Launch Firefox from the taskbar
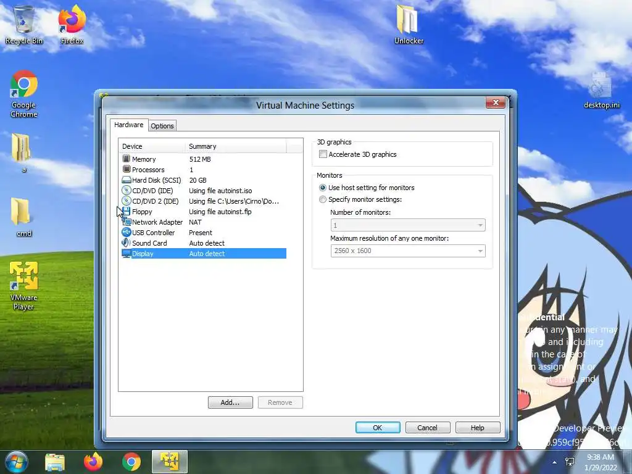 point(93,462)
